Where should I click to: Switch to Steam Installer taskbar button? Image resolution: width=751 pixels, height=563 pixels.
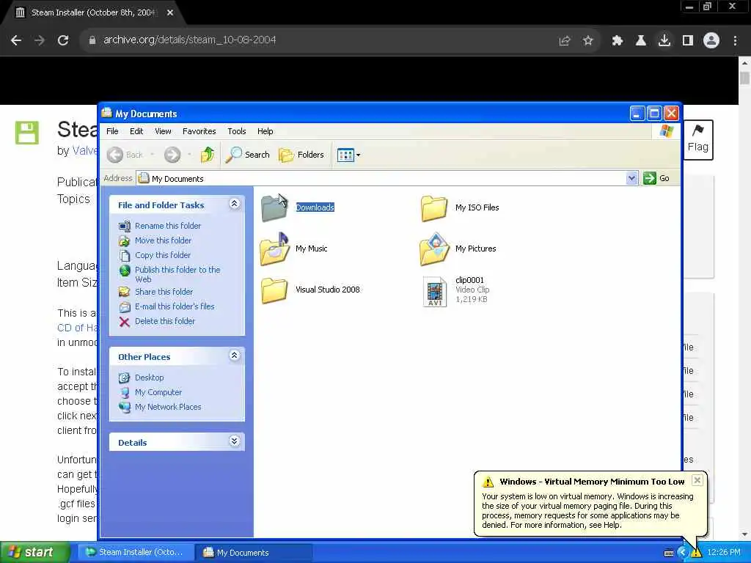click(x=136, y=552)
